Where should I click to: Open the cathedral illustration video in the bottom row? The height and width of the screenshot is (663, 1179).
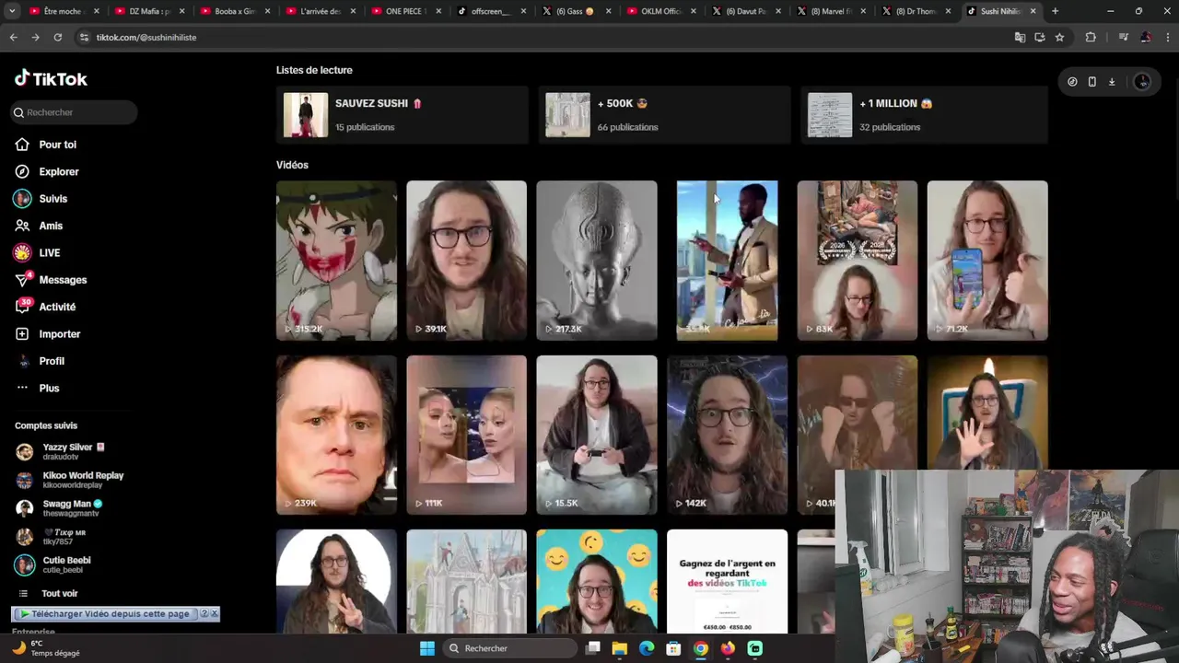pos(467,581)
